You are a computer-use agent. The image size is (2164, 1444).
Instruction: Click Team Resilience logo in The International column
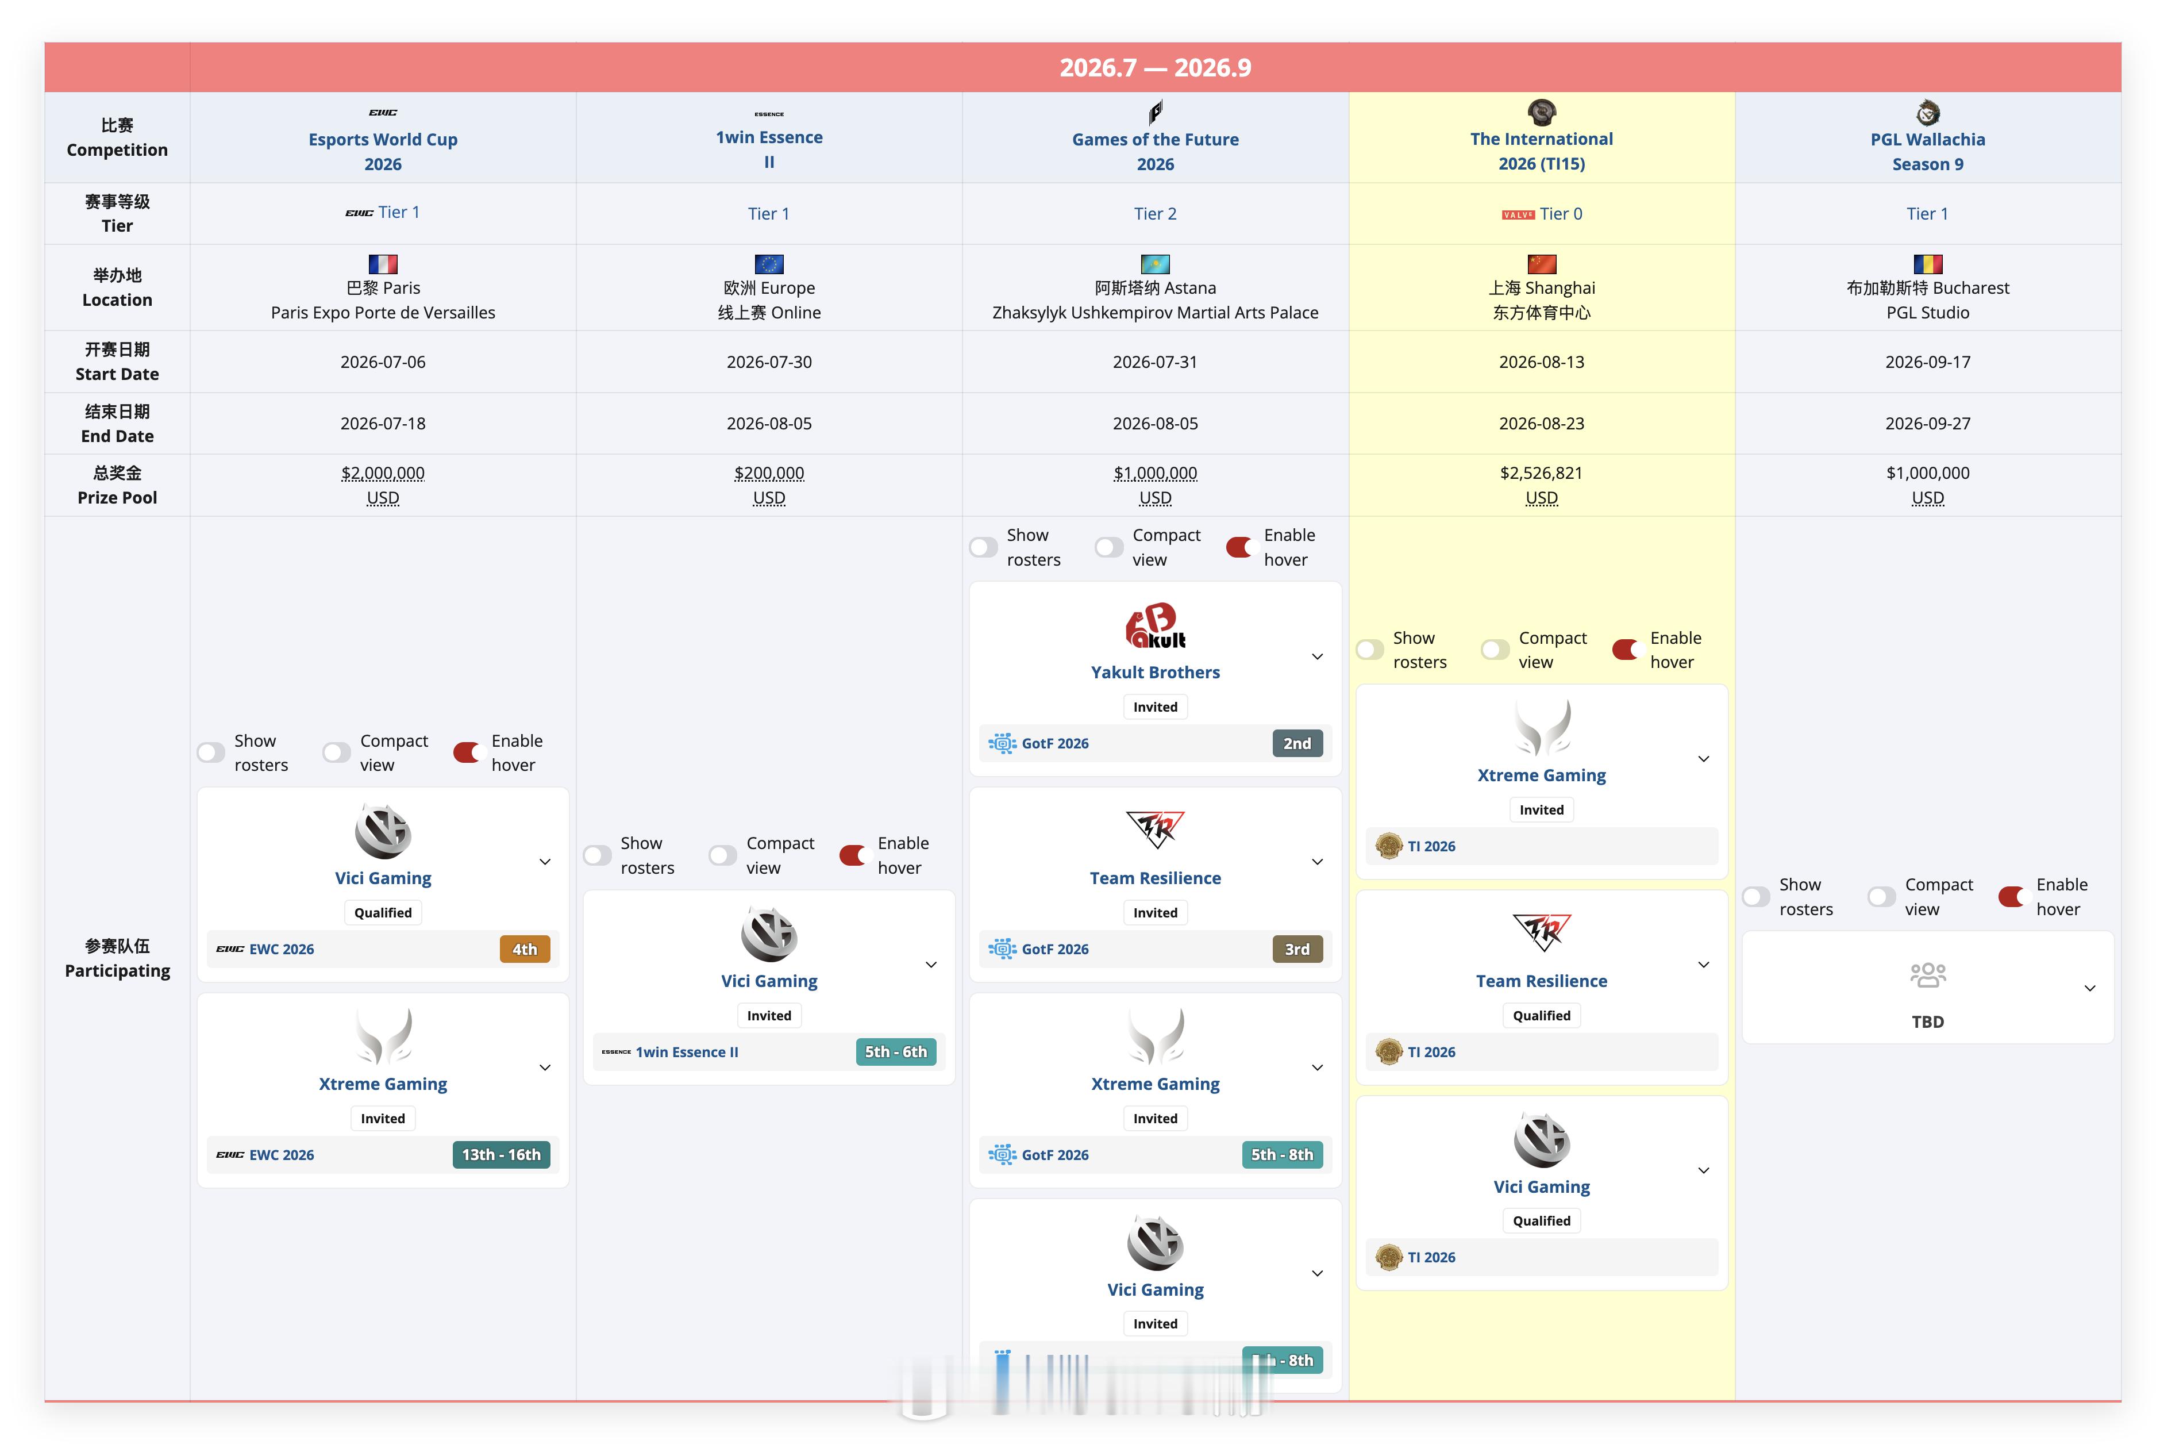(1542, 933)
